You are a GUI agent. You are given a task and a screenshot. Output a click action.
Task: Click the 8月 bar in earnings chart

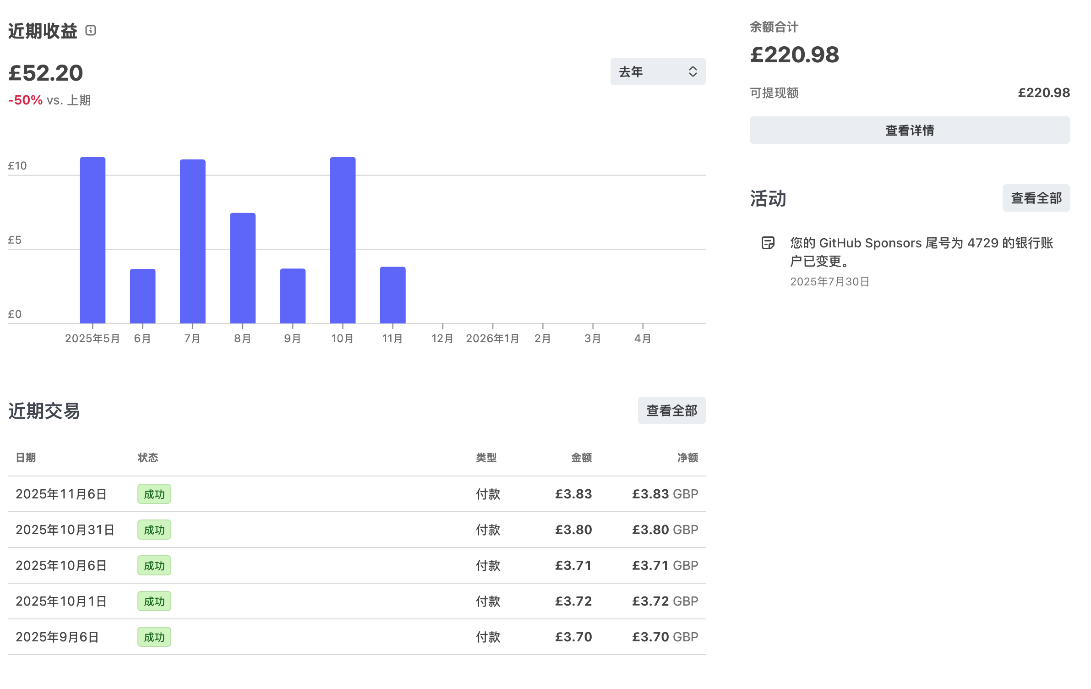pos(242,268)
